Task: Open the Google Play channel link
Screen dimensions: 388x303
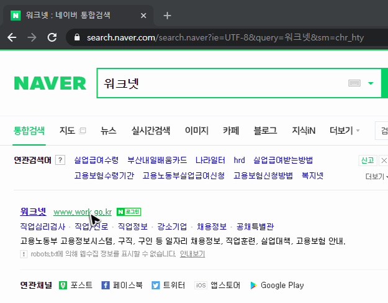Action: click(277, 286)
